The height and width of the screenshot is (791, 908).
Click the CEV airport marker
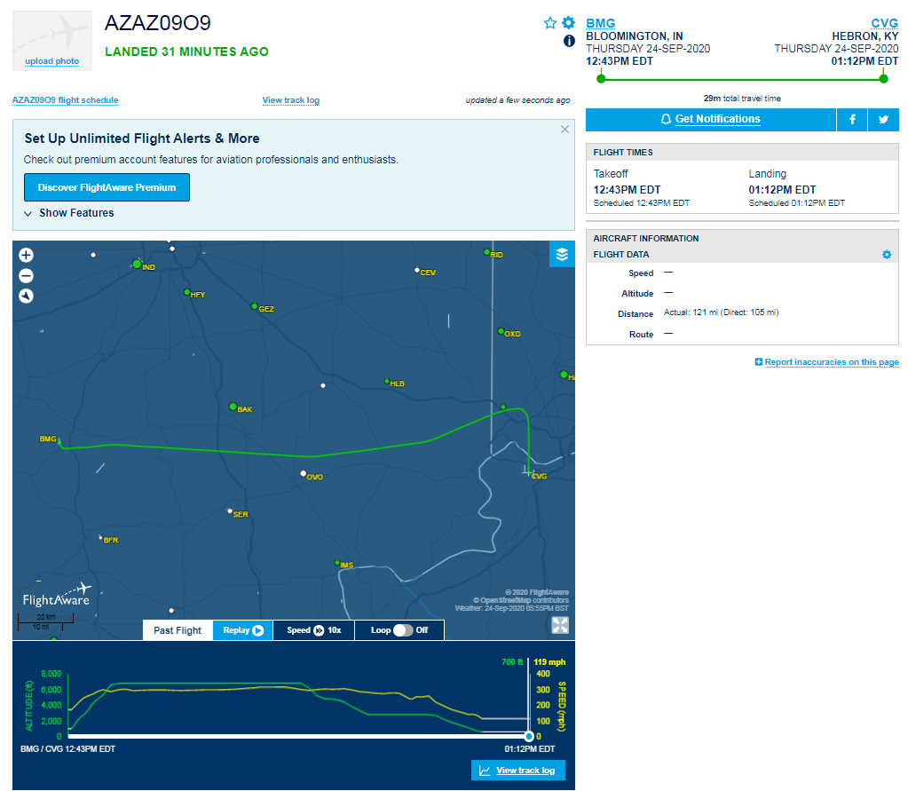pyautogui.click(x=417, y=270)
